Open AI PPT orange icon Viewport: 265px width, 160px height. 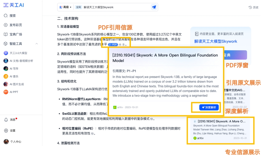[x=6, y=92]
